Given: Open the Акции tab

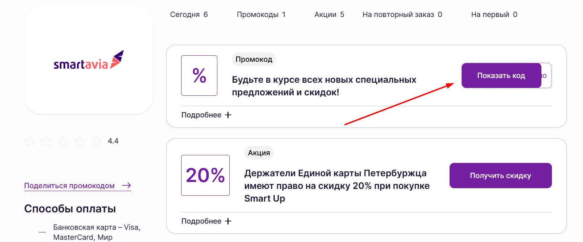Looking at the screenshot, I should tap(329, 14).
